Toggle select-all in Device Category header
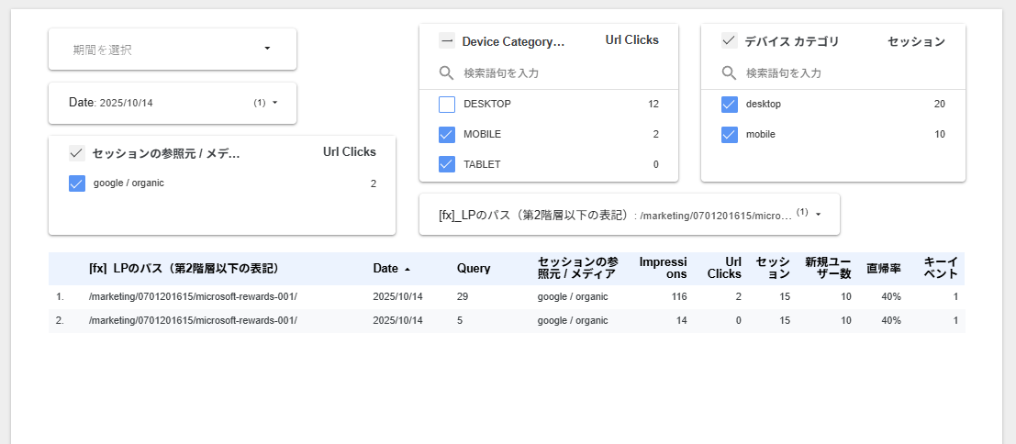 [447, 41]
